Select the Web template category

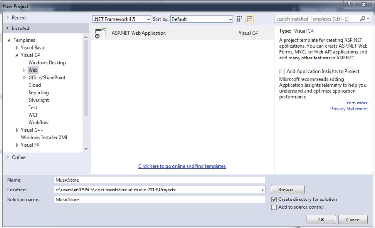coord(33,70)
